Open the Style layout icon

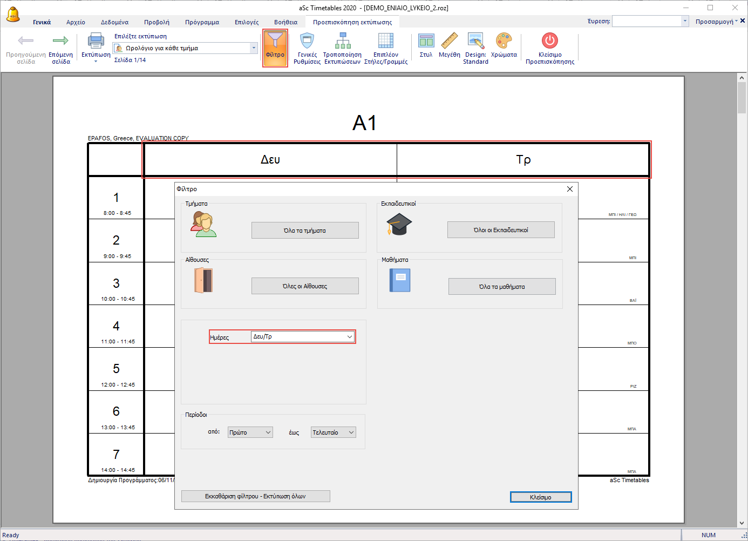[426, 41]
